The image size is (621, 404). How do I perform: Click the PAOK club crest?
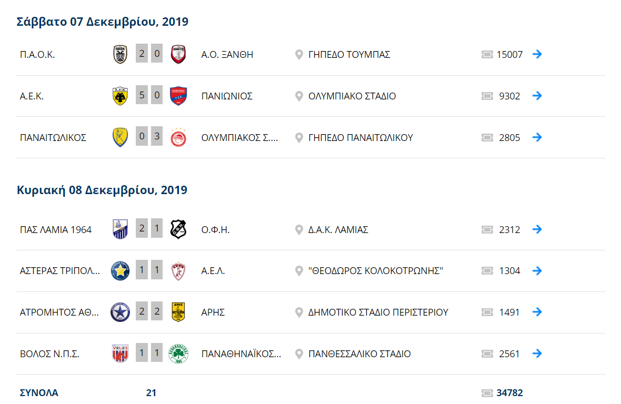(121, 54)
